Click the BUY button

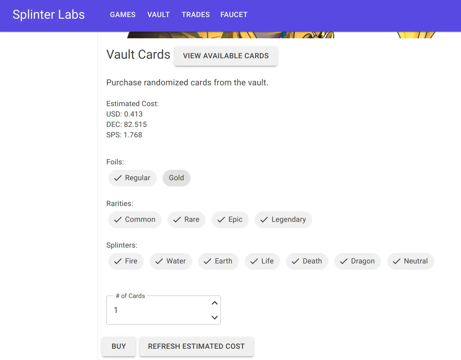coord(119,347)
